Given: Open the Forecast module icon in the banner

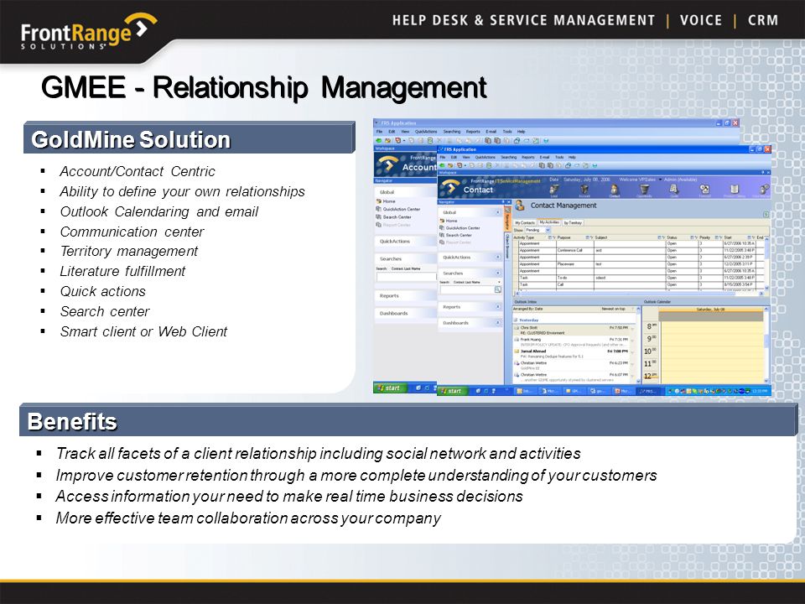Looking at the screenshot, I should pyautogui.click(x=704, y=190).
